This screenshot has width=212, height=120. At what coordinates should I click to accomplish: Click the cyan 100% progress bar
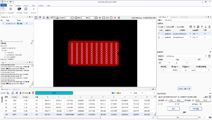pos(54,93)
